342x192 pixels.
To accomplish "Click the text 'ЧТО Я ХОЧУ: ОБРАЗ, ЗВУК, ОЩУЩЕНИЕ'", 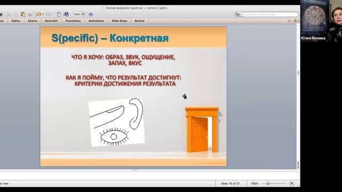I will click(123, 57).
